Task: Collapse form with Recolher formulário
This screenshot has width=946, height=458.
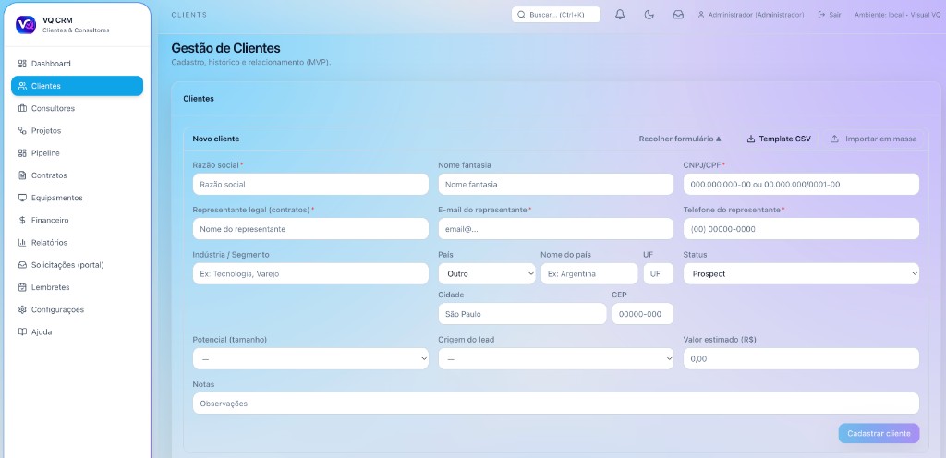Action: coord(680,139)
